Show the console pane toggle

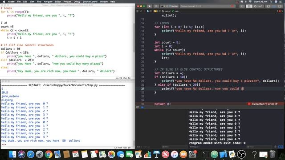point(282,147)
